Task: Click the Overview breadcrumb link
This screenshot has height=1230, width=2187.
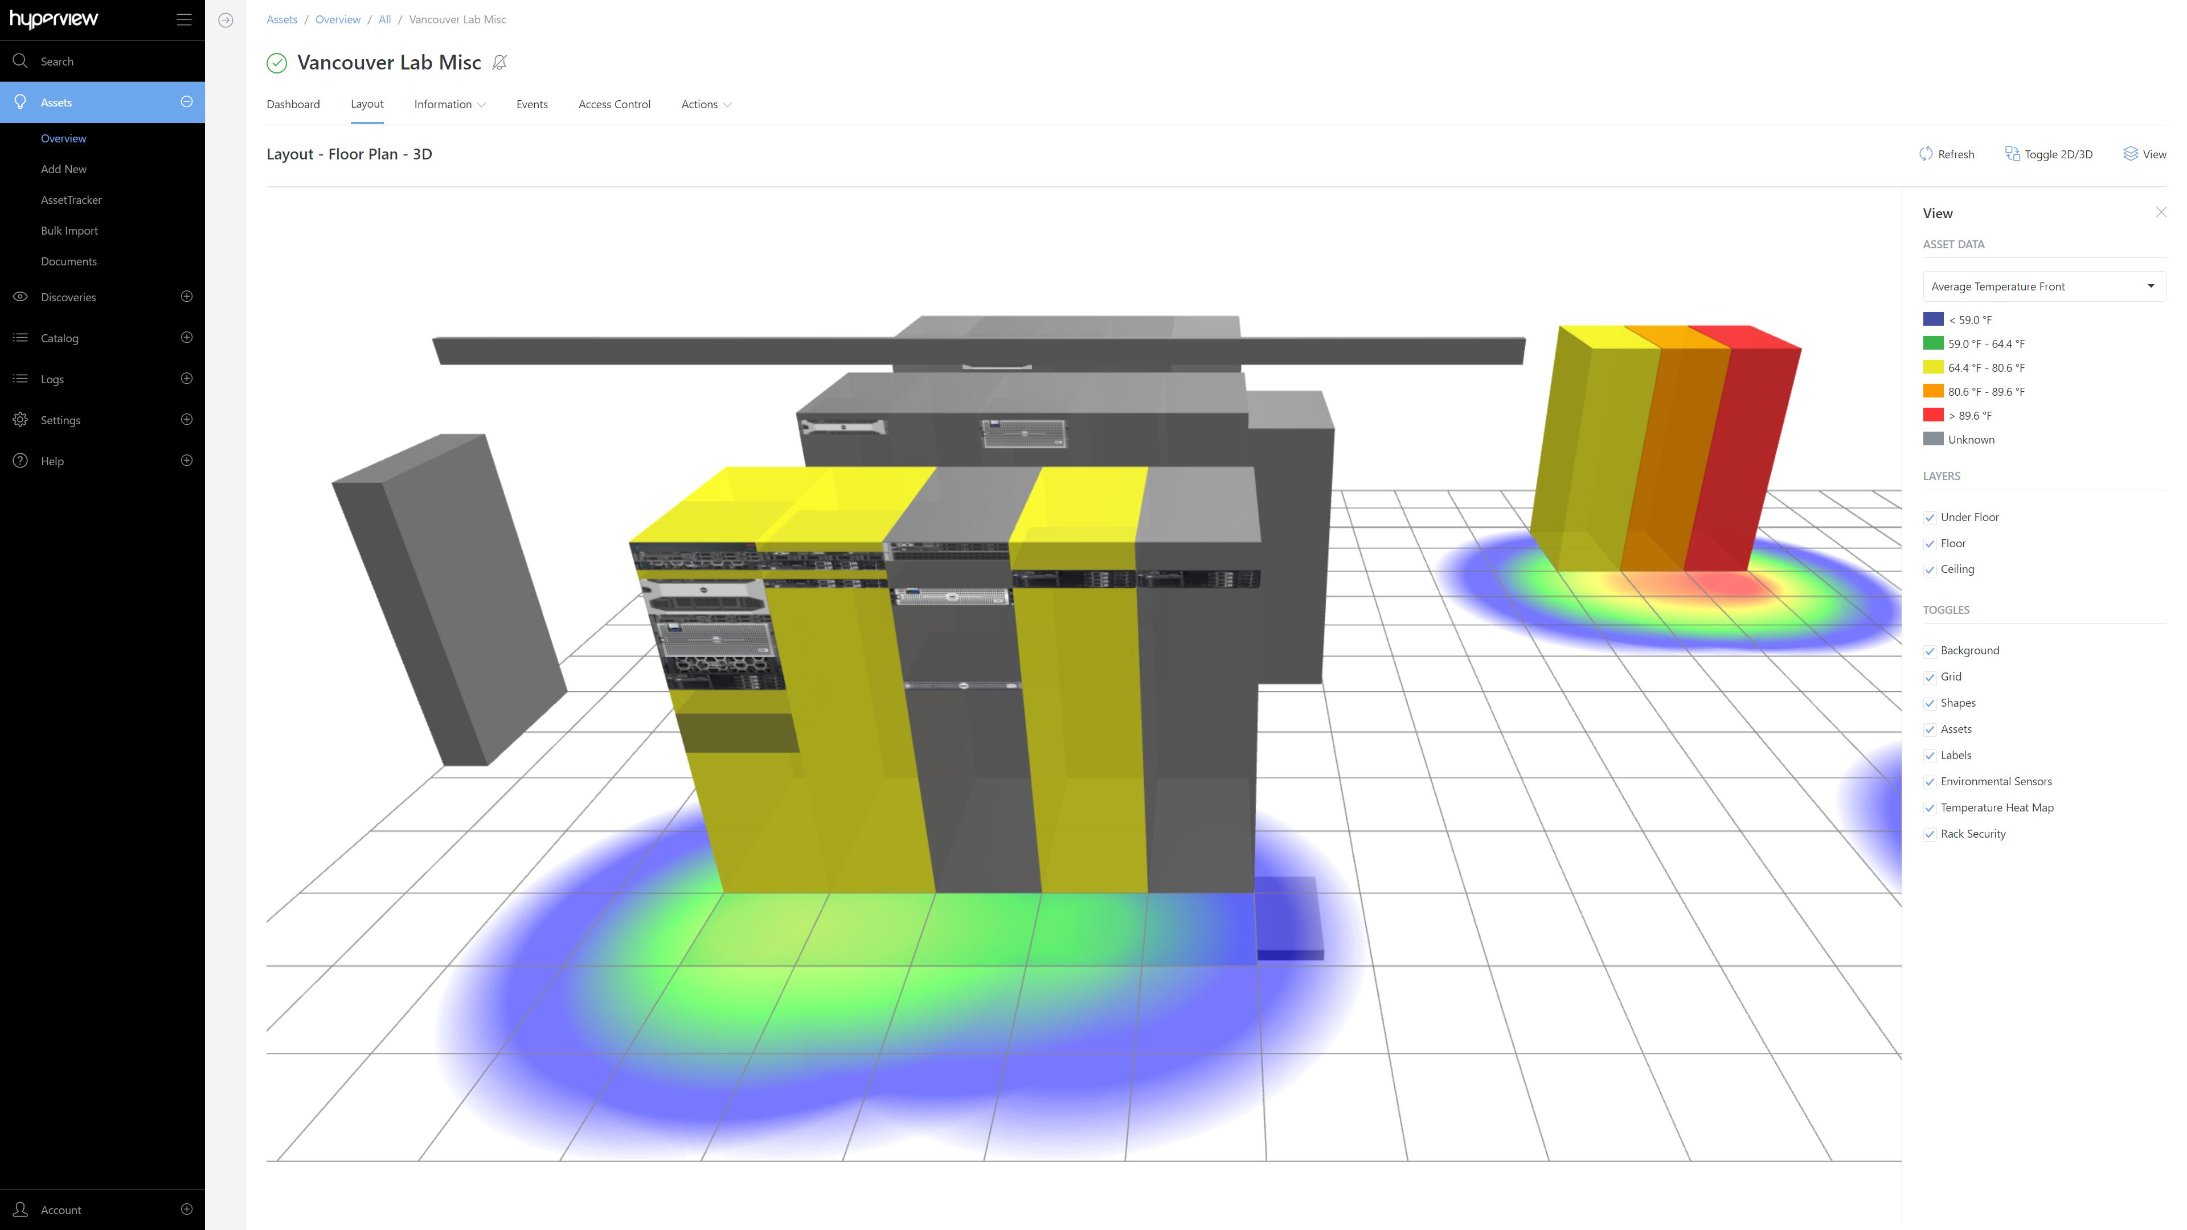Action: coord(337,19)
